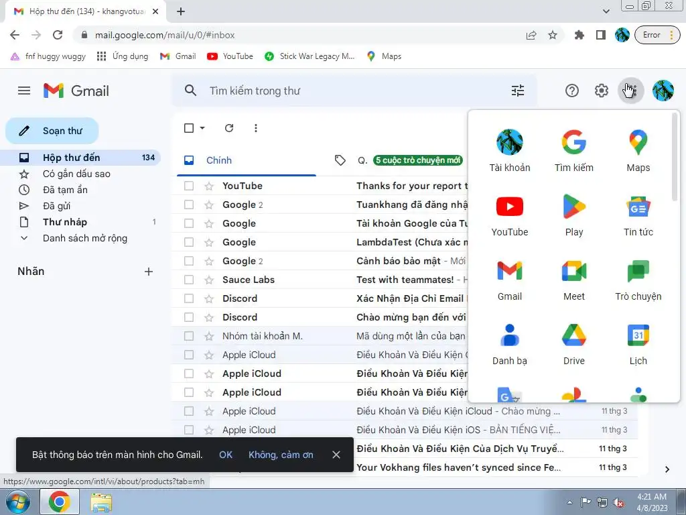The height and width of the screenshot is (515, 686).
Task: Open Chrome extensions puzzle icon
Action: point(579,35)
